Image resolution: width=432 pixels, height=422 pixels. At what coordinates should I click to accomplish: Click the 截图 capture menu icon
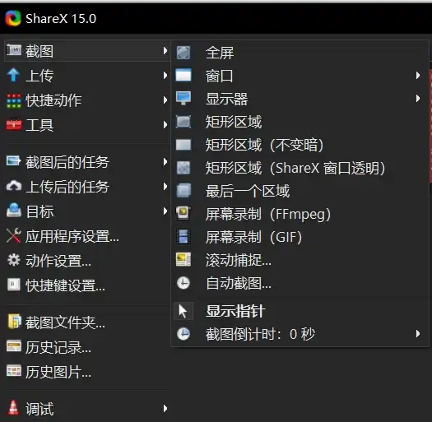(14, 50)
